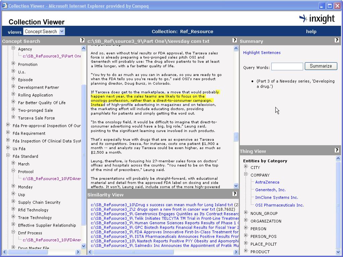Open the Drug s success similar document
343x257 pixels.
coord(162,205)
